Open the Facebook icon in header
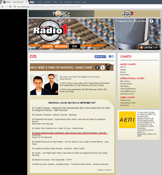The image size is (162, 175). 151,21
